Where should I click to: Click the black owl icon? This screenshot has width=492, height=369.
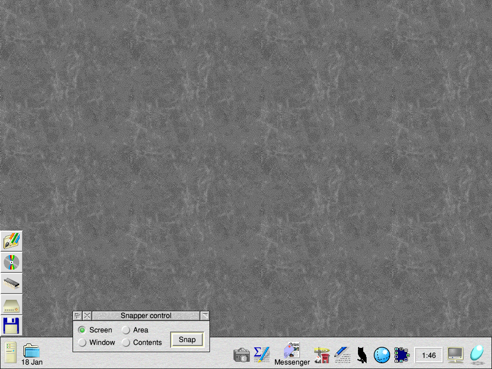pos(362,355)
